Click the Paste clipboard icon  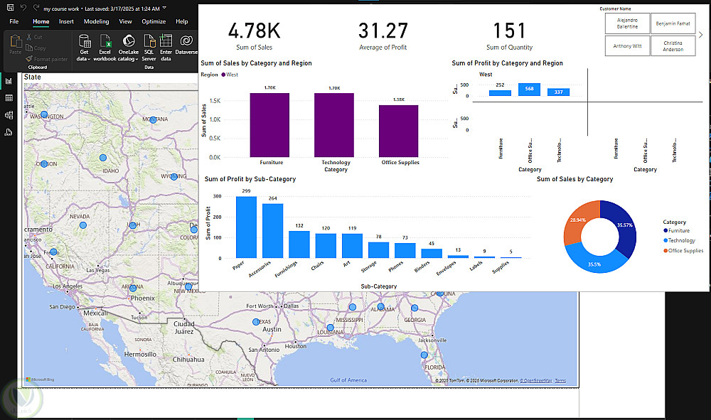click(16, 41)
